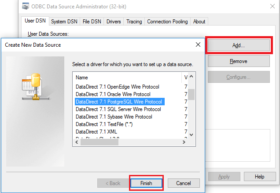Go to the Tracing tab

[134, 21]
